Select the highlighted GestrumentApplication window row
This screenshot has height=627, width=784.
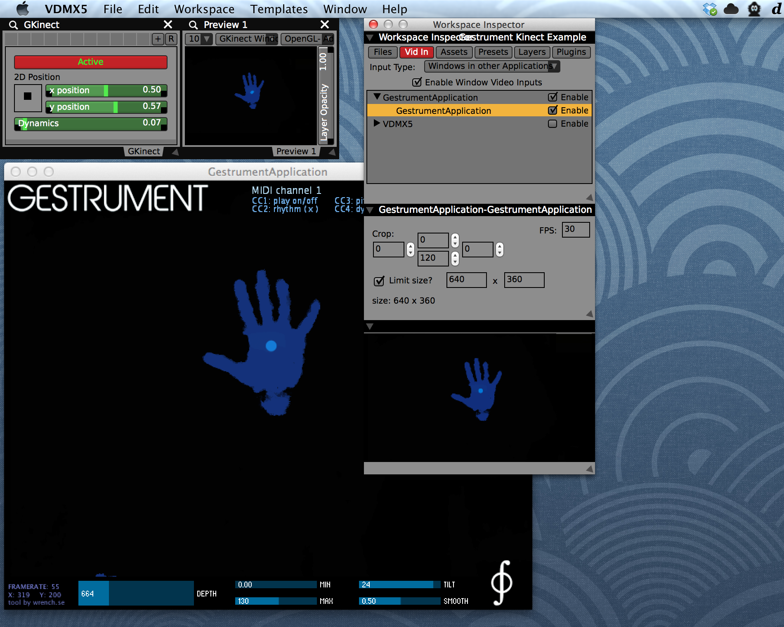[x=479, y=110]
